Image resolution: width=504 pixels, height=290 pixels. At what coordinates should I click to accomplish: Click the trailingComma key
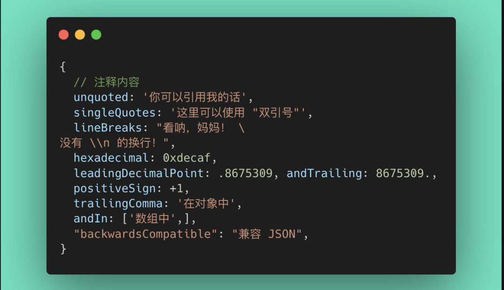tap(117, 204)
